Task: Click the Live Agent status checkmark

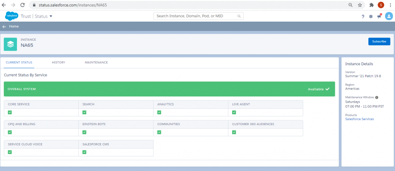Action: tap(234, 112)
